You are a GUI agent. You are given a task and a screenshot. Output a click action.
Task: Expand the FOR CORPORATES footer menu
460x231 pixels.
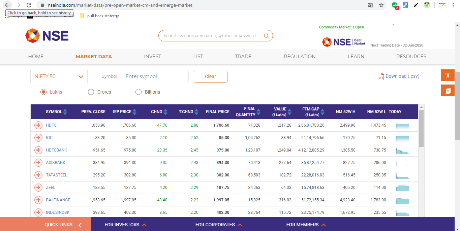(219, 225)
